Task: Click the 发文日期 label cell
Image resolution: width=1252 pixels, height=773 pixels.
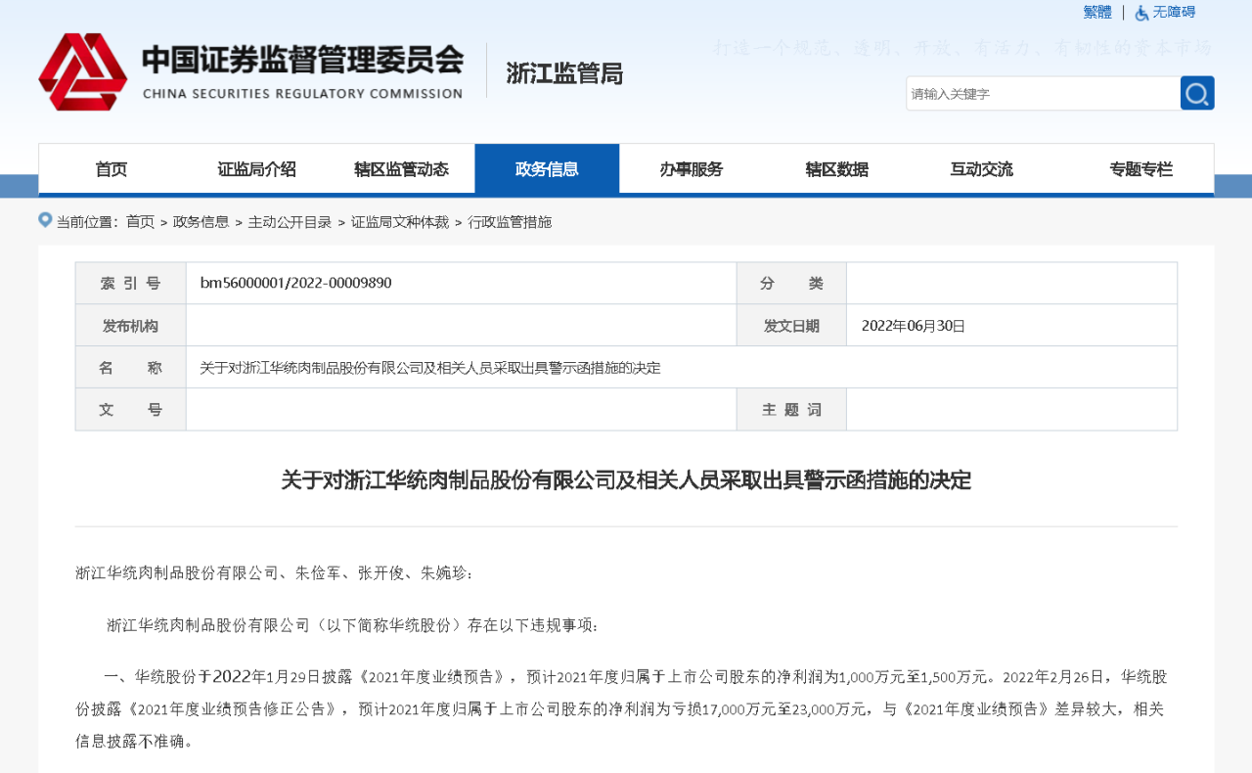Action: tap(791, 326)
